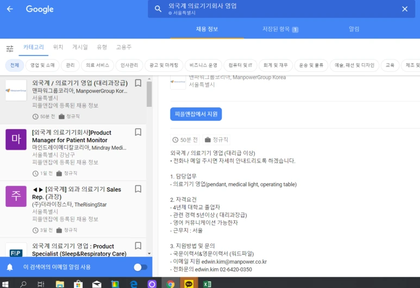
Task: Click the 50분 전 posted-time chip in details
Action: tap(185, 140)
